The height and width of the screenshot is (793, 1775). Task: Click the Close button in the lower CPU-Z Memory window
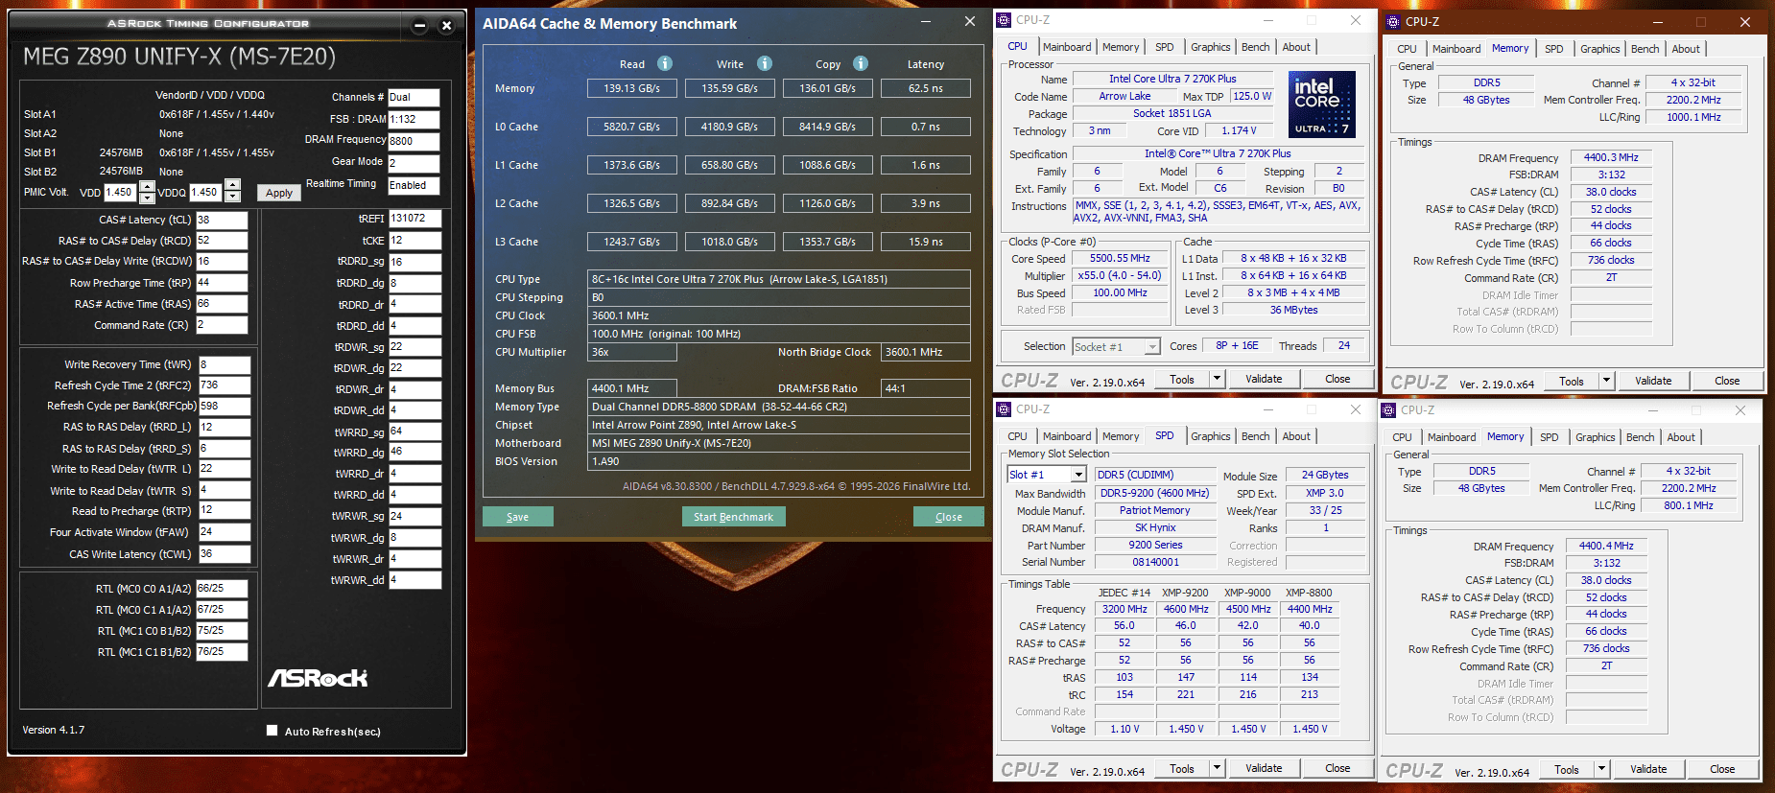pos(1722,769)
